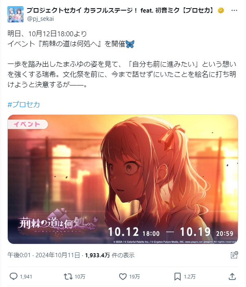This screenshot has width=246, height=287.
Task: Open the event banner image
Action: click(x=123, y=179)
